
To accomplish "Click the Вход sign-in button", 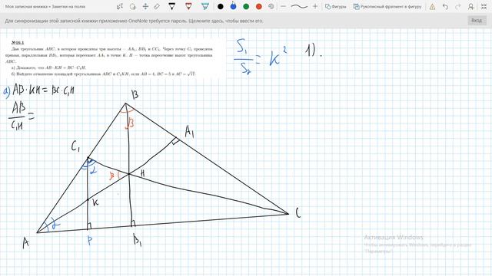I will (477, 21).
